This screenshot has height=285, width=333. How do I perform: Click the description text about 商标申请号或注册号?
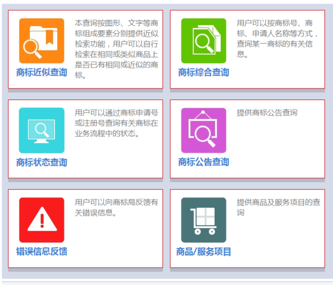coord(117,123)
